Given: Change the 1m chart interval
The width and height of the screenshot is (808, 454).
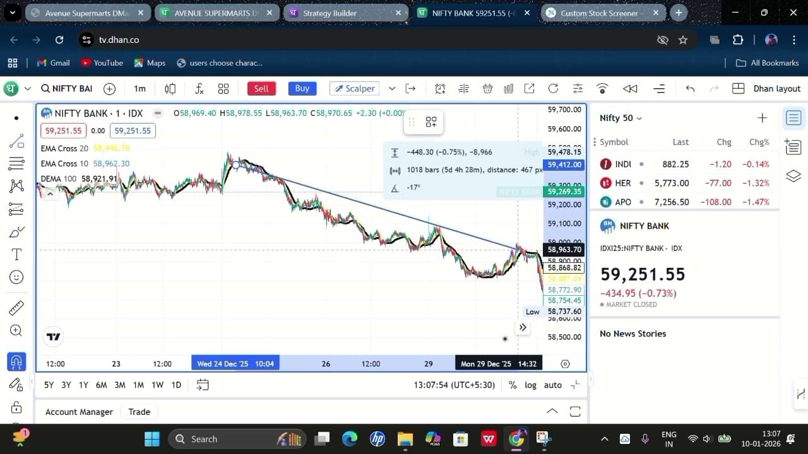Looking at the screenshot, I should tap(140, 89).
